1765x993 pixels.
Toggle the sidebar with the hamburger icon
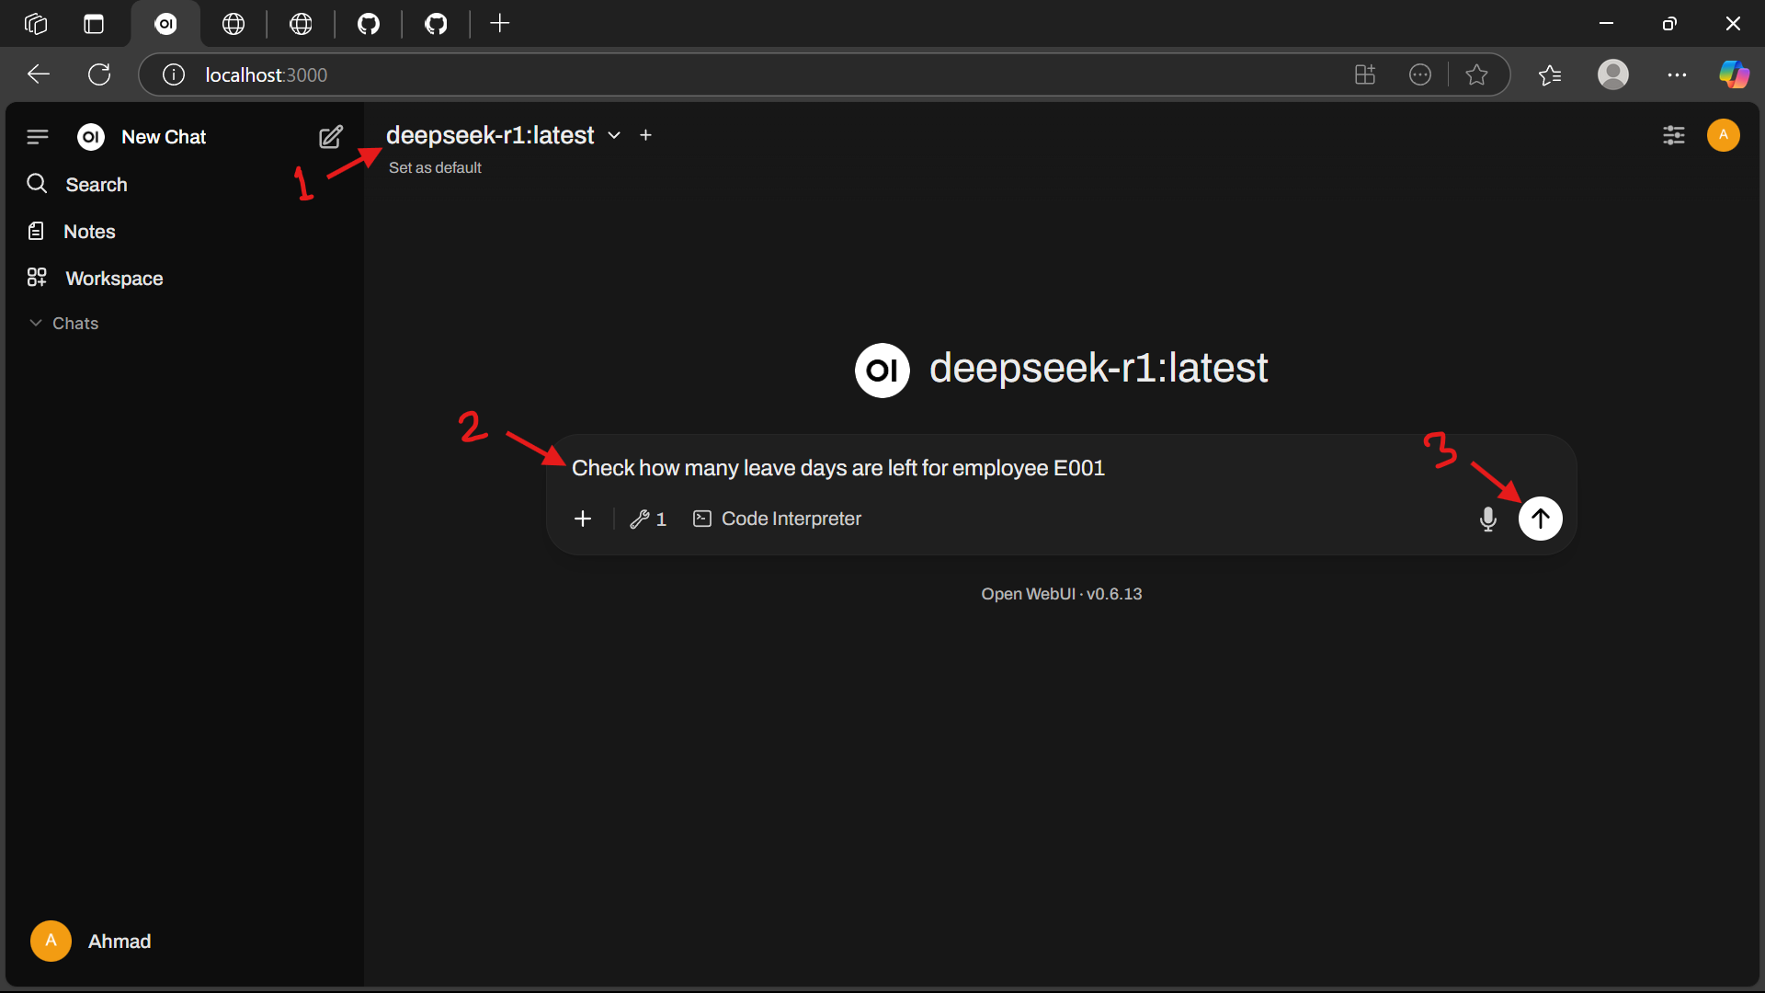coord(38,137)
